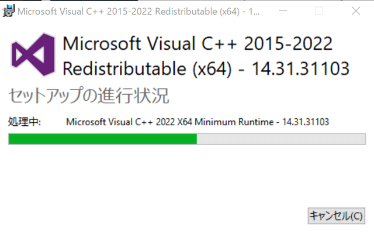
Task: Click the Microsoft Visual C++ 2015-2022 heading line
Action: click(x=198, y=43)
